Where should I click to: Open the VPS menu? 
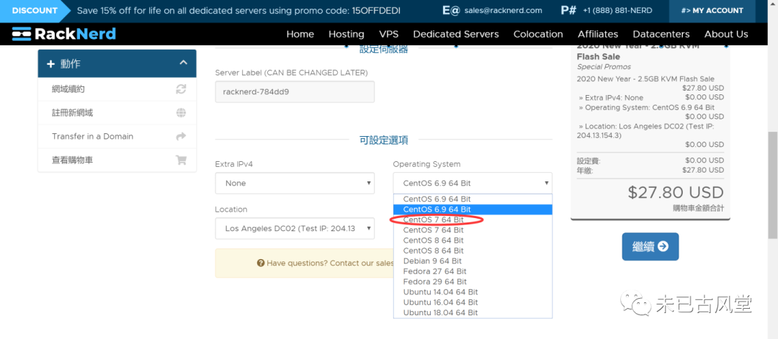389,35
